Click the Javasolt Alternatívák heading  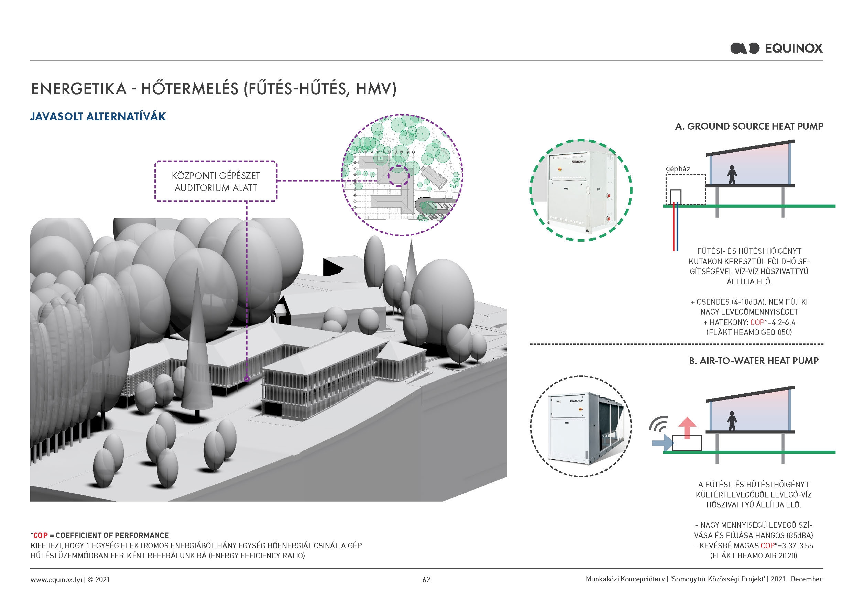[98, 116]
